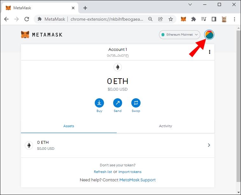Click the zoom magnifier icon in address bar

click(x=150, y=19)
